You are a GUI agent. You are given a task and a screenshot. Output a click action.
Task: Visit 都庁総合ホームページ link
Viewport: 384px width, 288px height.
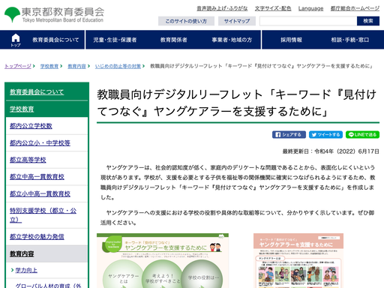[355, 8]
